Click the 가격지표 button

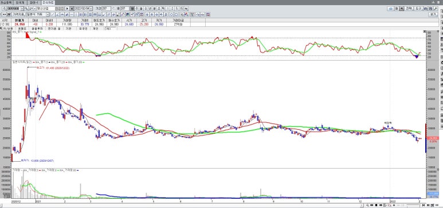[x=19, y=14]
